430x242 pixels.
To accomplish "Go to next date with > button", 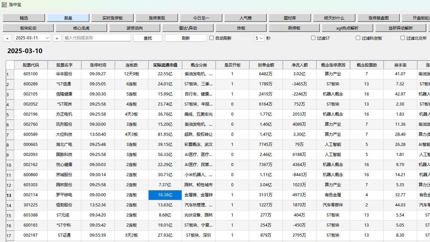I will tap(57, 38).
